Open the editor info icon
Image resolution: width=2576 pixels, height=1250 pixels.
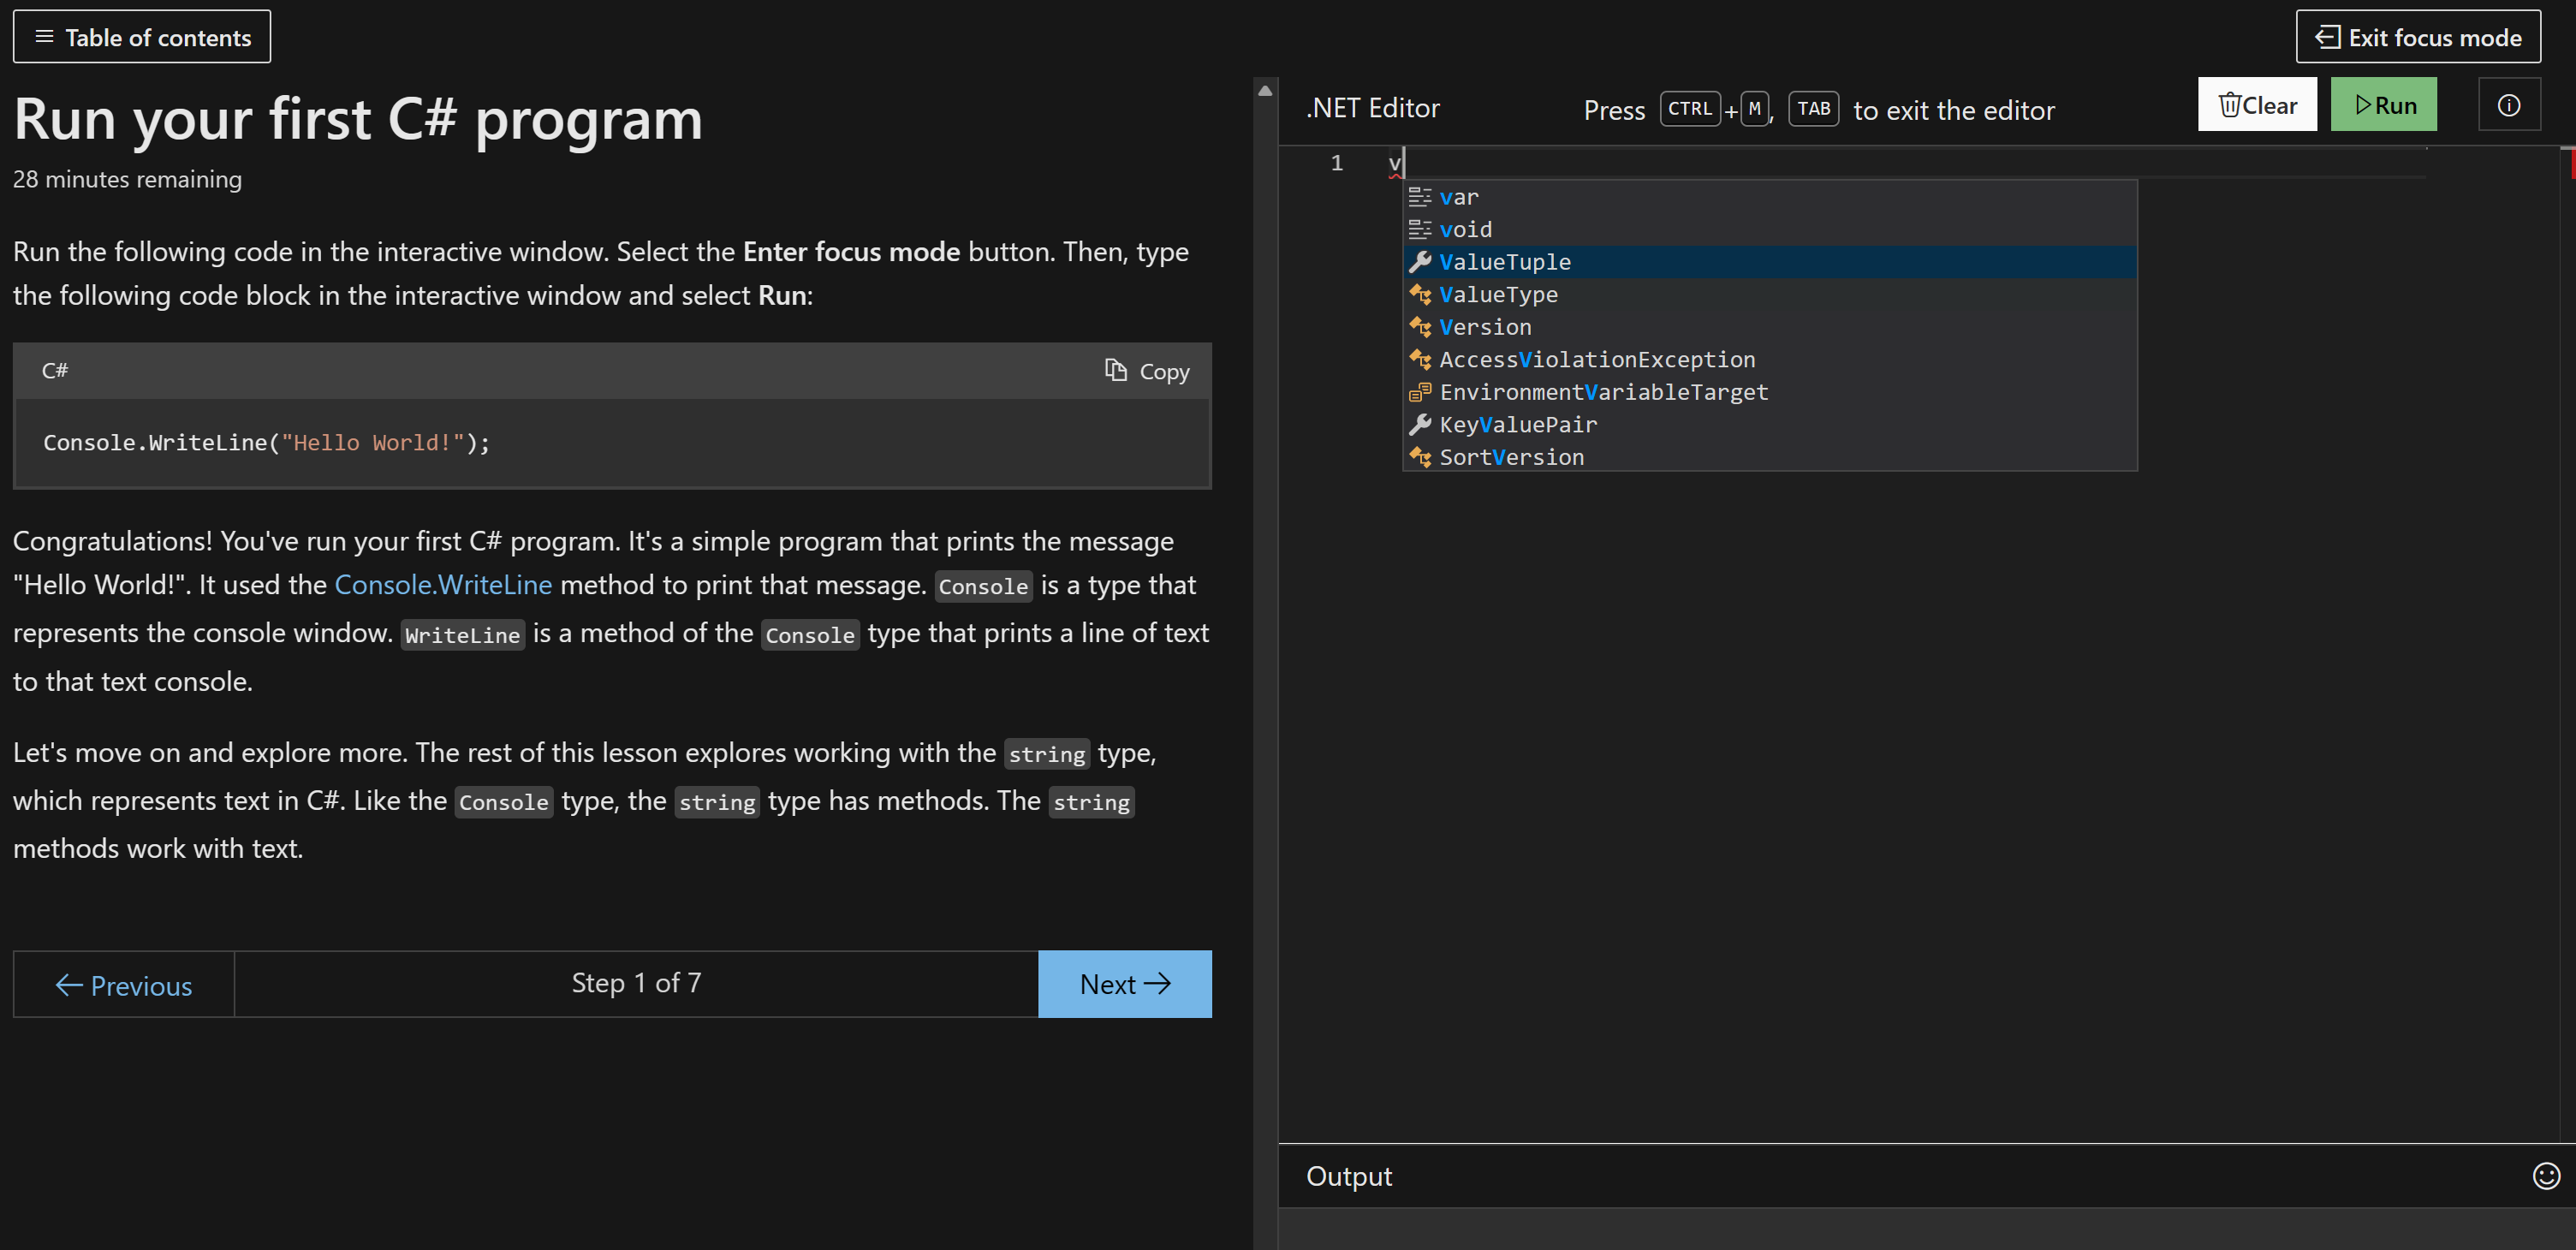(2509, 104)
